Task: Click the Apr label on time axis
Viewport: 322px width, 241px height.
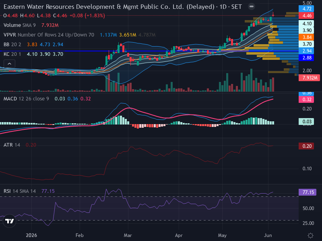Action: tap(179, 235)
